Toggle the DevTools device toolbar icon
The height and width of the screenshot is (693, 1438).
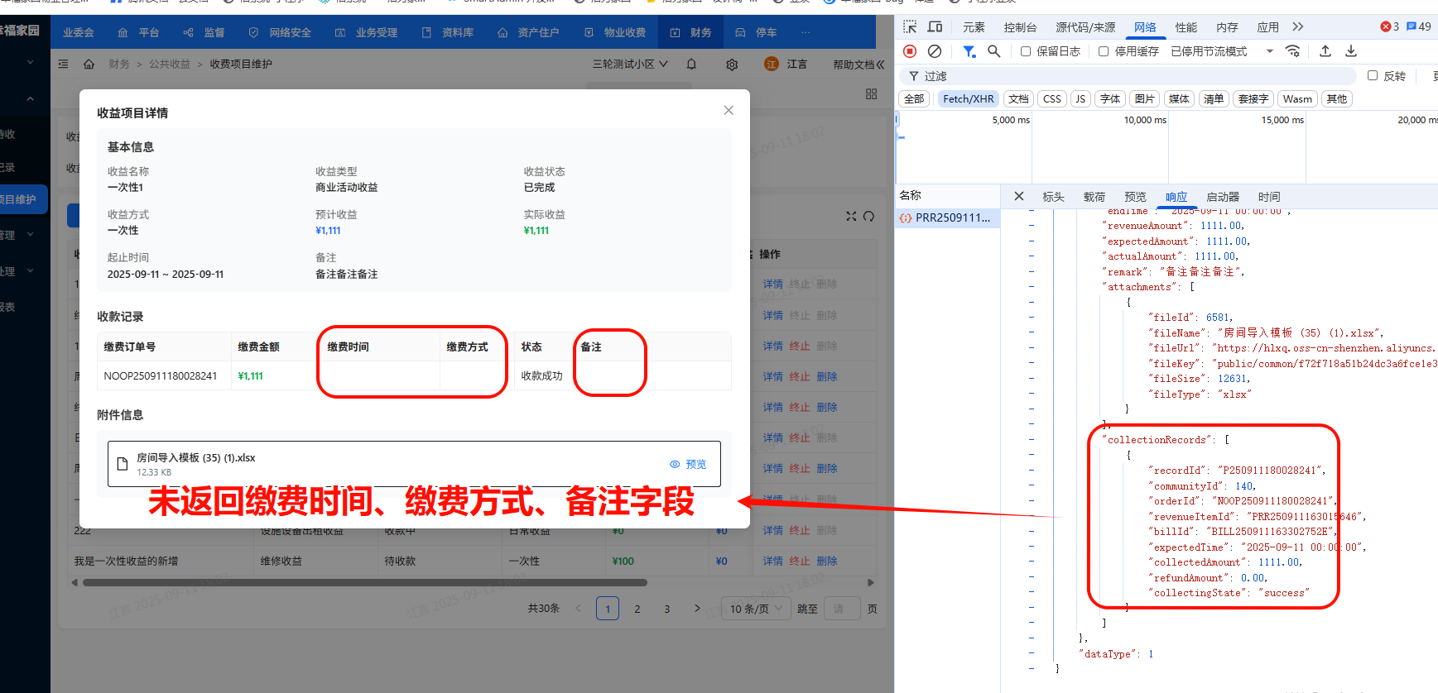click(935, 26)
